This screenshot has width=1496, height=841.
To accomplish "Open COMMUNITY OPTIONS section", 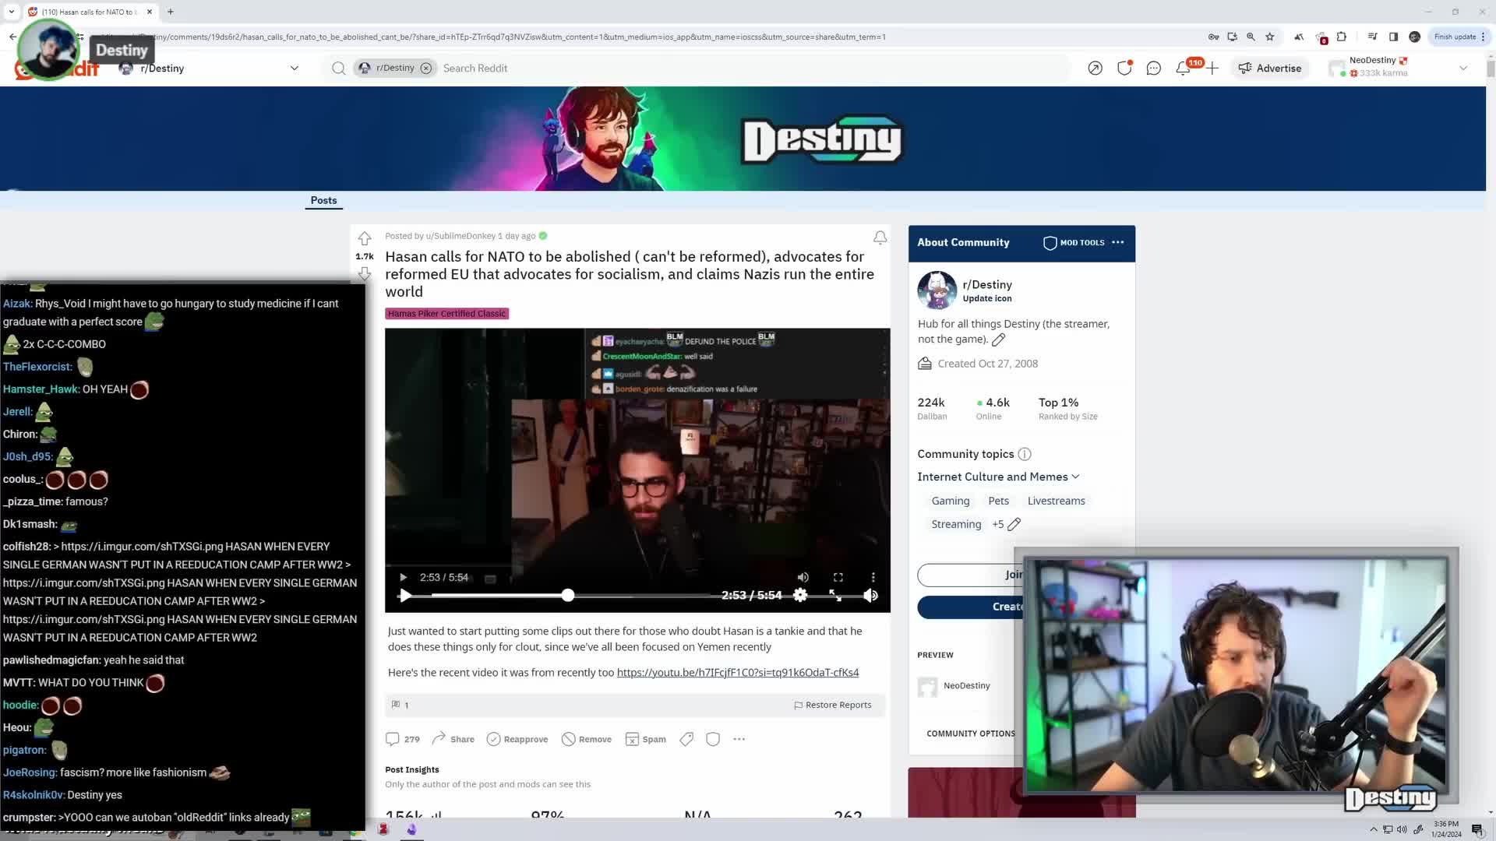I will point(970,734).
